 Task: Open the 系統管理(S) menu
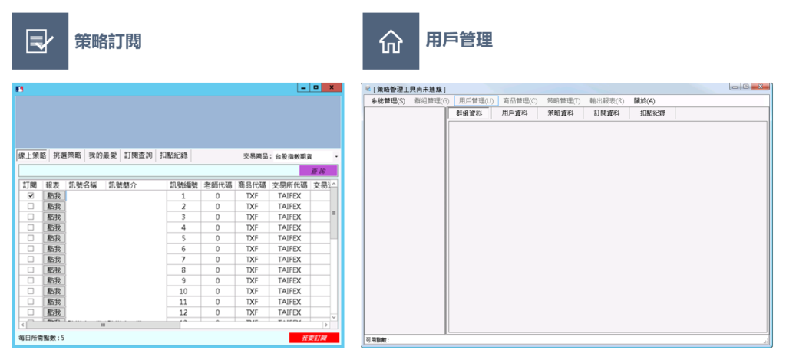(388, 100)
